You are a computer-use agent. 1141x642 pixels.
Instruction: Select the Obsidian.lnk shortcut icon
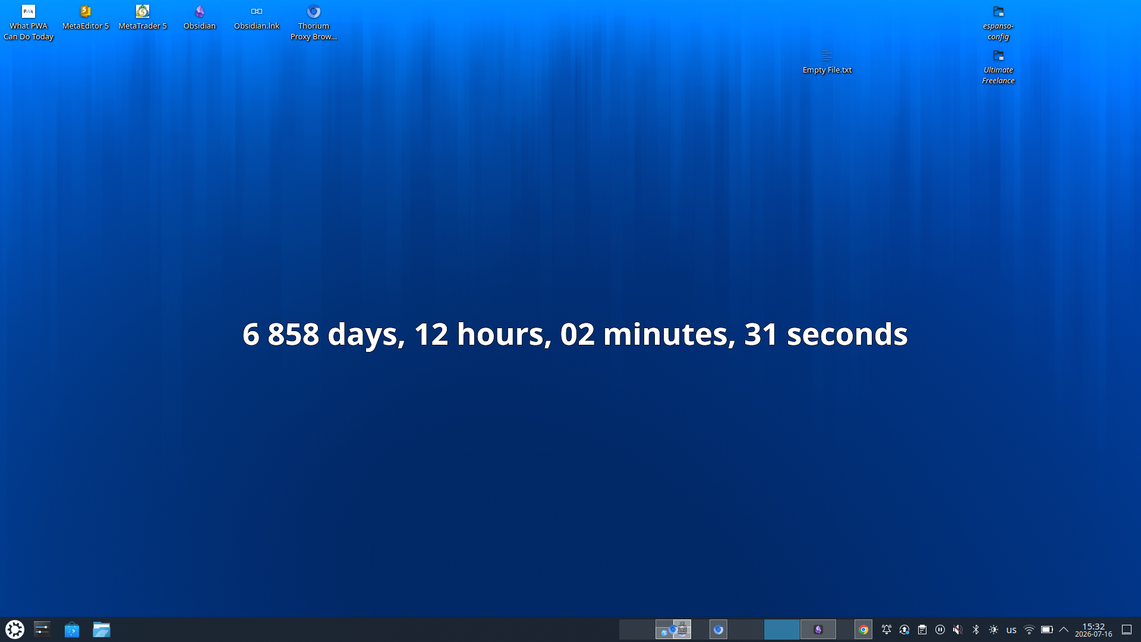(x=257, y=17)
